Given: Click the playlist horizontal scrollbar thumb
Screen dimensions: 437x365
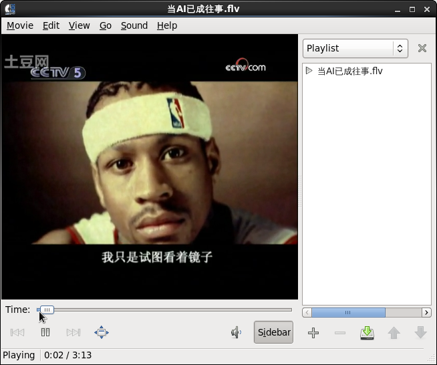Looking at the screenshot, I should (348, 313).
